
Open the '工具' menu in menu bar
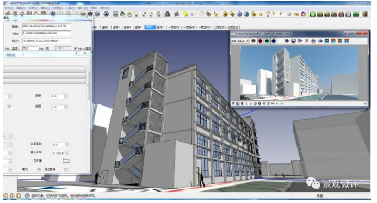pos(70,8)
